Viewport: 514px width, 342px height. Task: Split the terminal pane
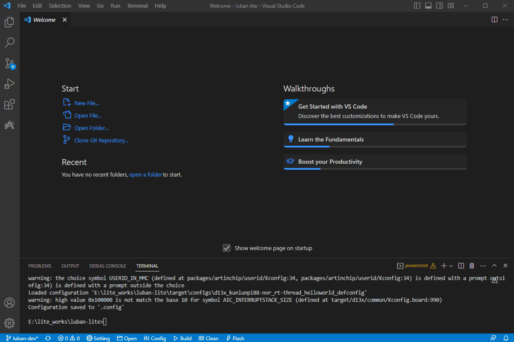(461, 265)
